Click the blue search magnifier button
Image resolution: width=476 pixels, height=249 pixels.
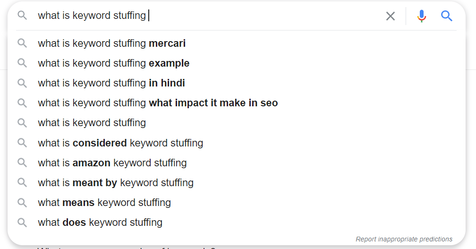(x=447, y=16)
